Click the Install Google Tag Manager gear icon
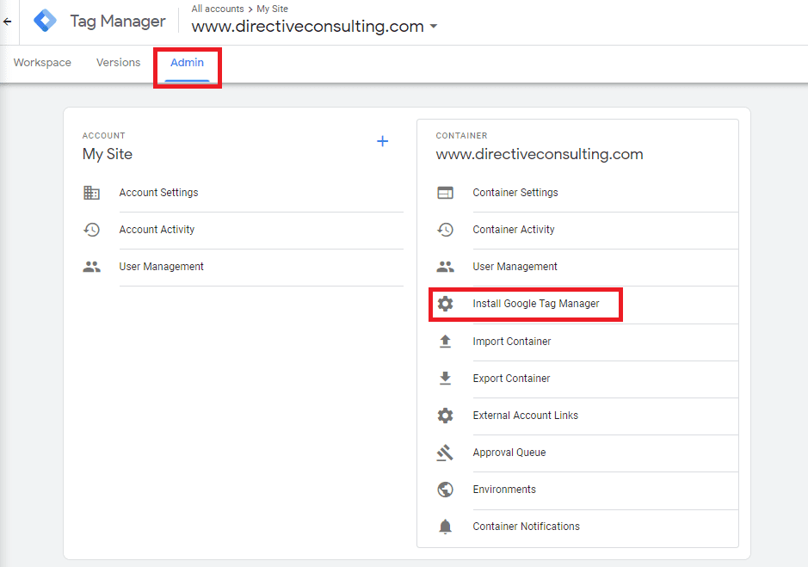 (x=445, y=304)
